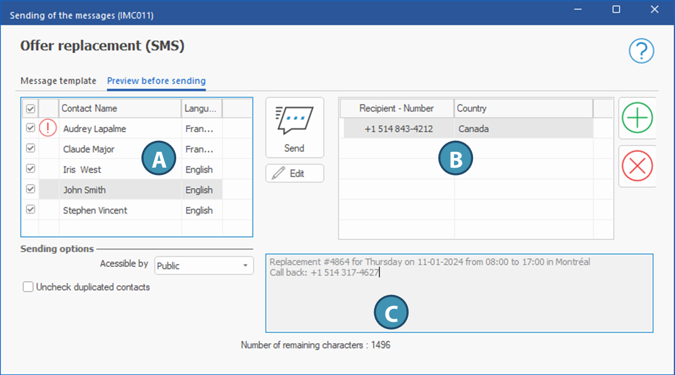Uncheck the Stephen Vincent contact checkbox

31,210
